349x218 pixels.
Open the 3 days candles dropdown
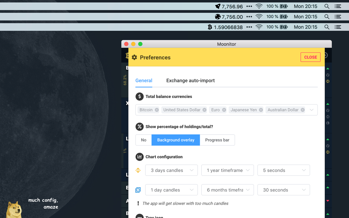tap(172, 170)
